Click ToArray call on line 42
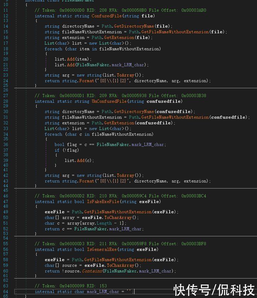 coord(125,175)
